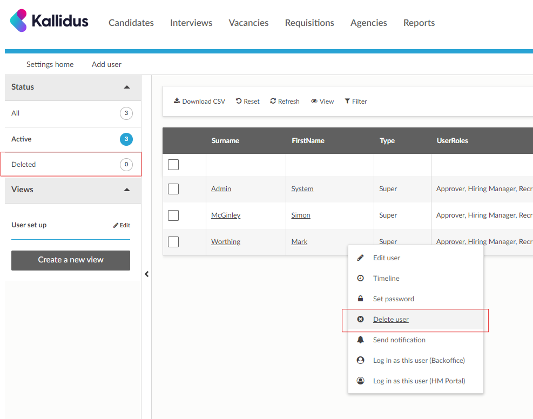
Task: Check the Worthing row checkbox
Action: pos(173,242)
